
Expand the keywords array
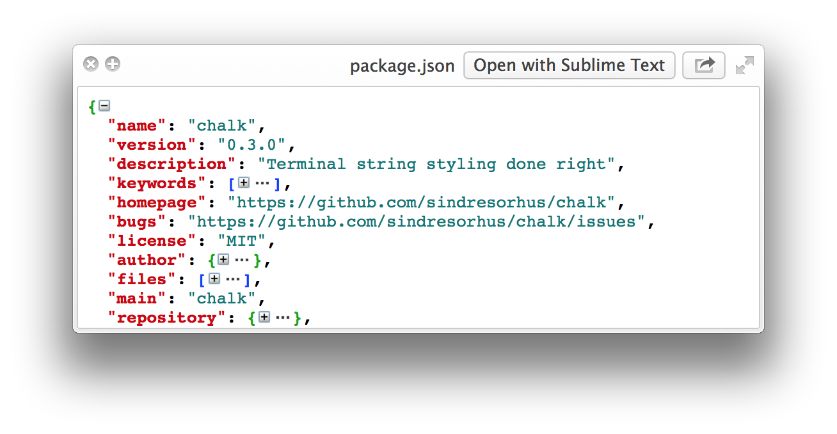(243, 183)
